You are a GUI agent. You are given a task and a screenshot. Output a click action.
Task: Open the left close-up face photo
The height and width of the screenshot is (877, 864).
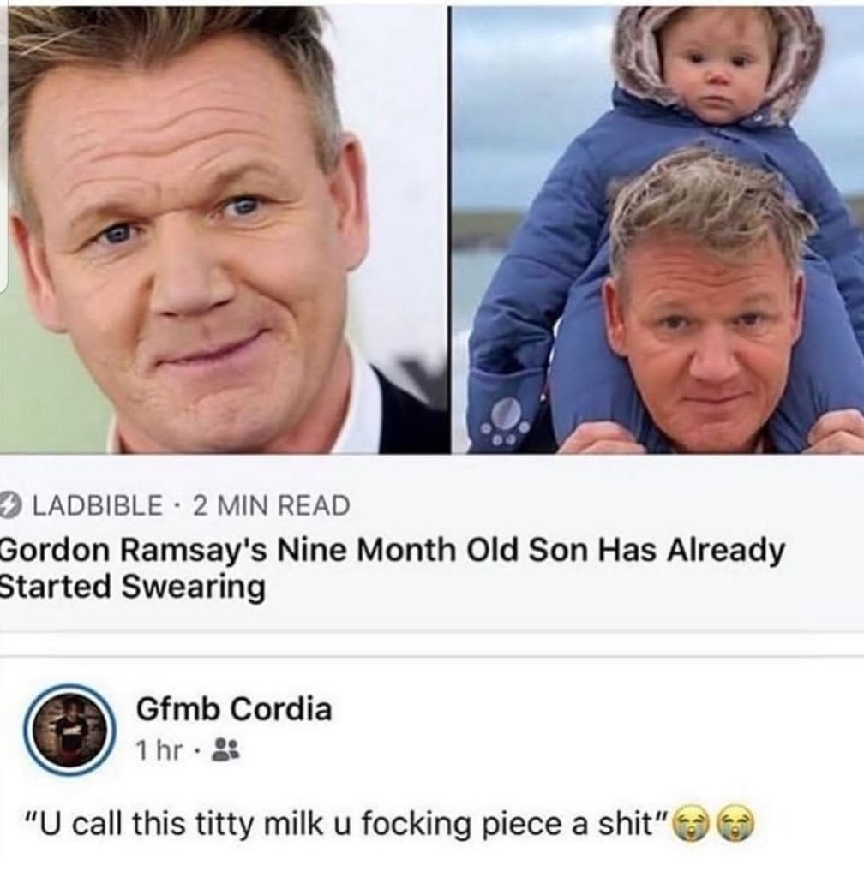pyautogui.click(x=224, y=230)
